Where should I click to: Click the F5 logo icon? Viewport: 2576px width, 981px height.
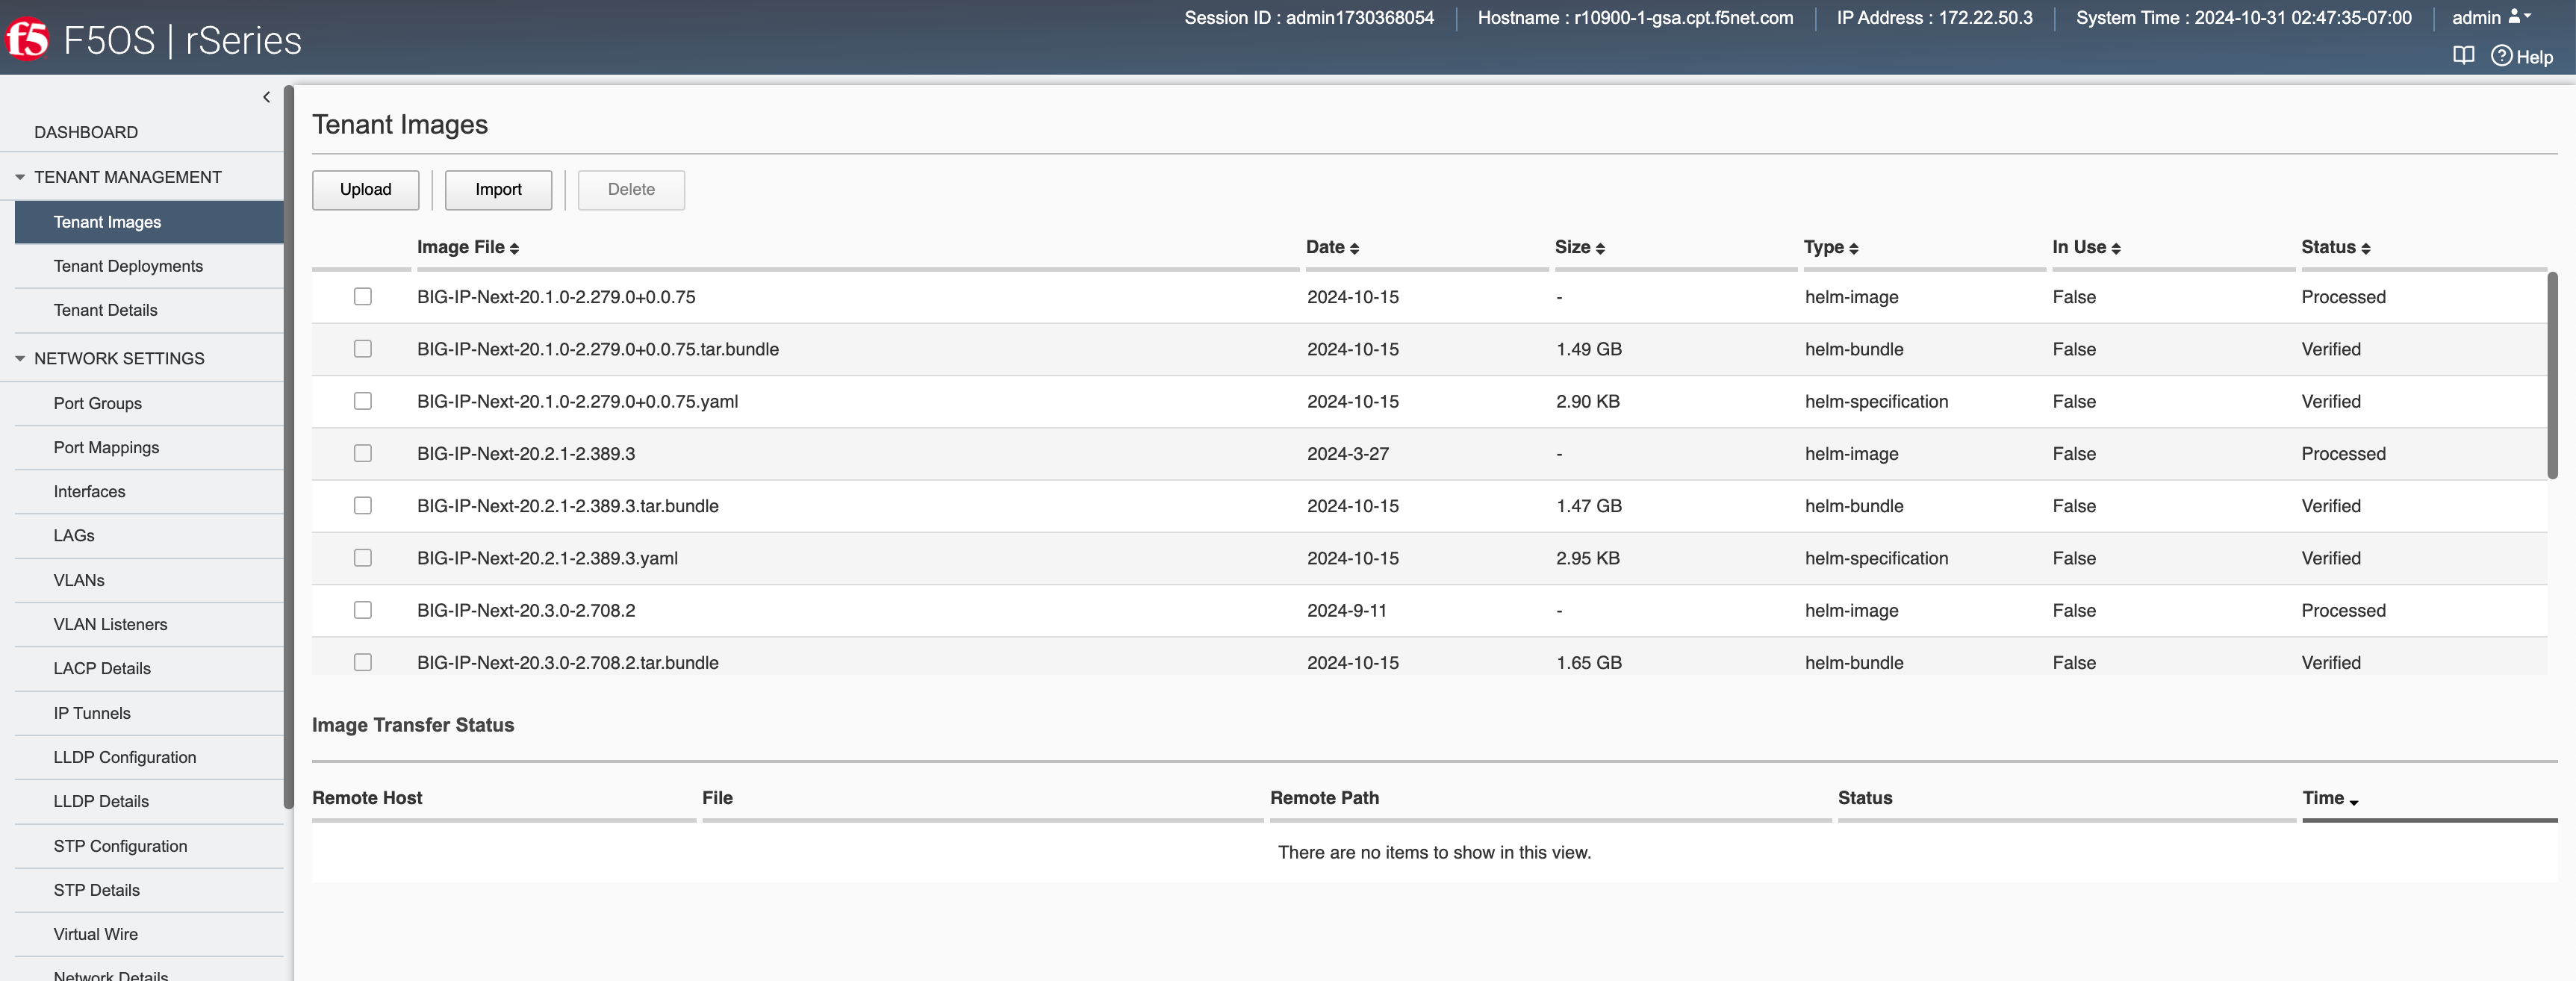27,40
